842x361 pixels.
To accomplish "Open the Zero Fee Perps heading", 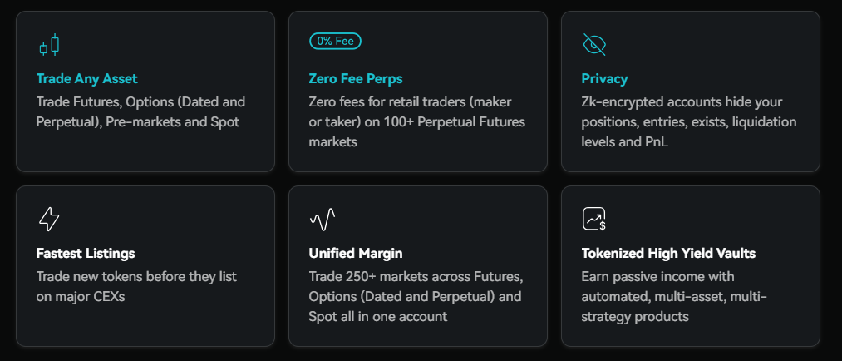I will point(356,79).
